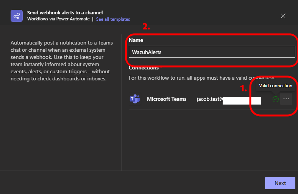Click the Workflows via Power Automate subtitle
The image size is (298, 194).
pos(58,19)
